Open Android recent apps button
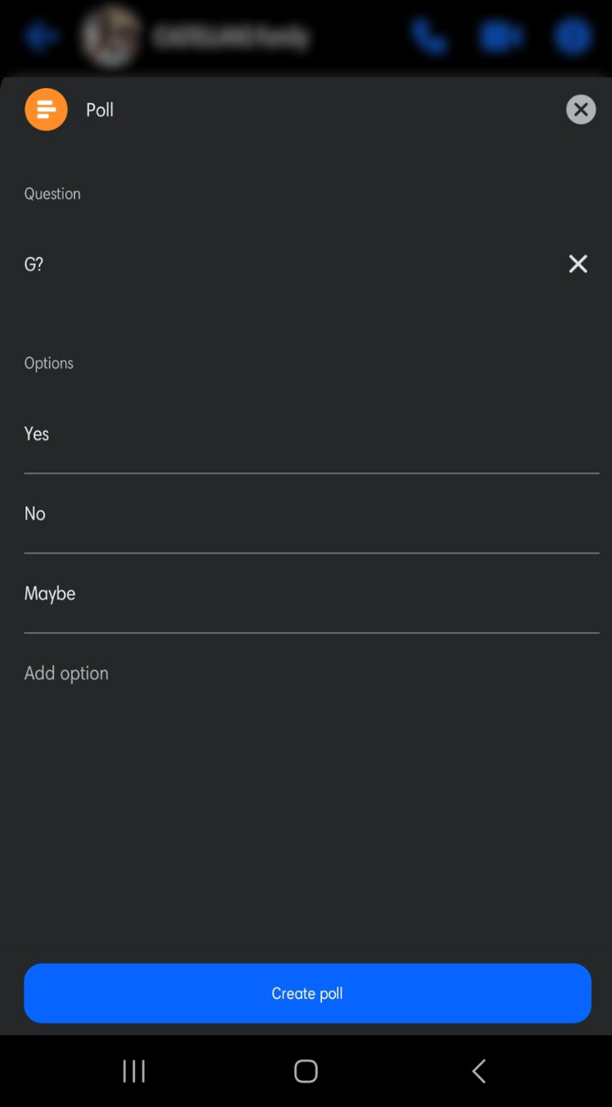Screen dimensions: 612x1107 tap(134, 1071)
